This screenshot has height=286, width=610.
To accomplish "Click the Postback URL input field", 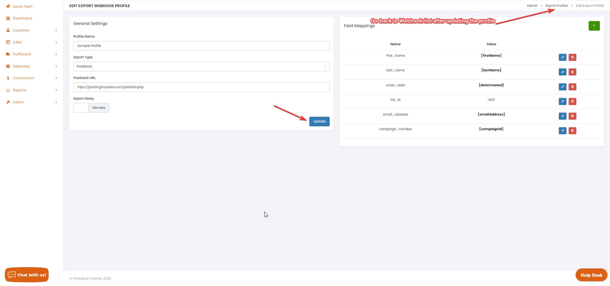I will pyautogui.click(x=201, y=87).
